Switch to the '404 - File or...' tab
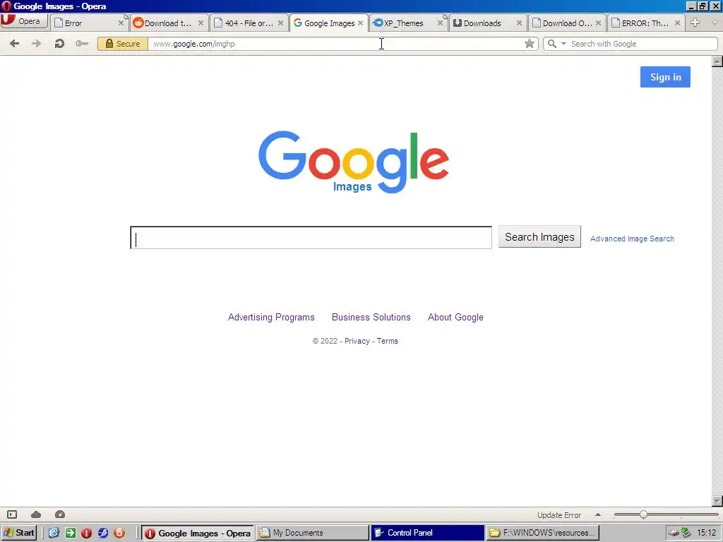 tap(249, 23)
